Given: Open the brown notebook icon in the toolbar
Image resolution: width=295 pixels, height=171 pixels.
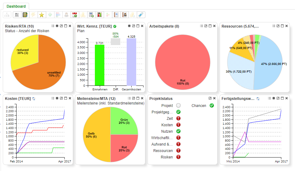Looking at the screenshot, I should pos(25,15).
